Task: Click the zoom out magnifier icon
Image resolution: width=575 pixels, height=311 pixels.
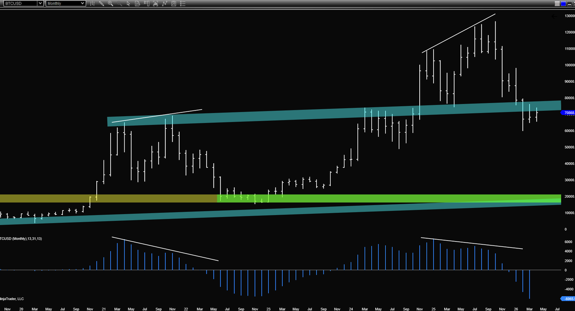Action: point(119,3)
